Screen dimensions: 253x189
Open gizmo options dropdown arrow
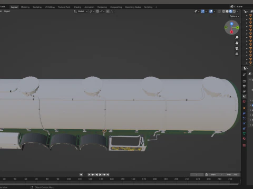[206, 12]
